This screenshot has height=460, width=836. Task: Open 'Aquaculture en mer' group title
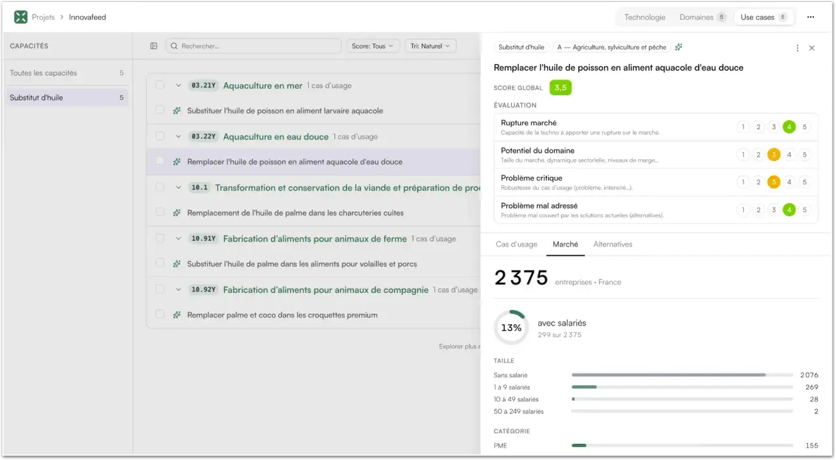263,85
